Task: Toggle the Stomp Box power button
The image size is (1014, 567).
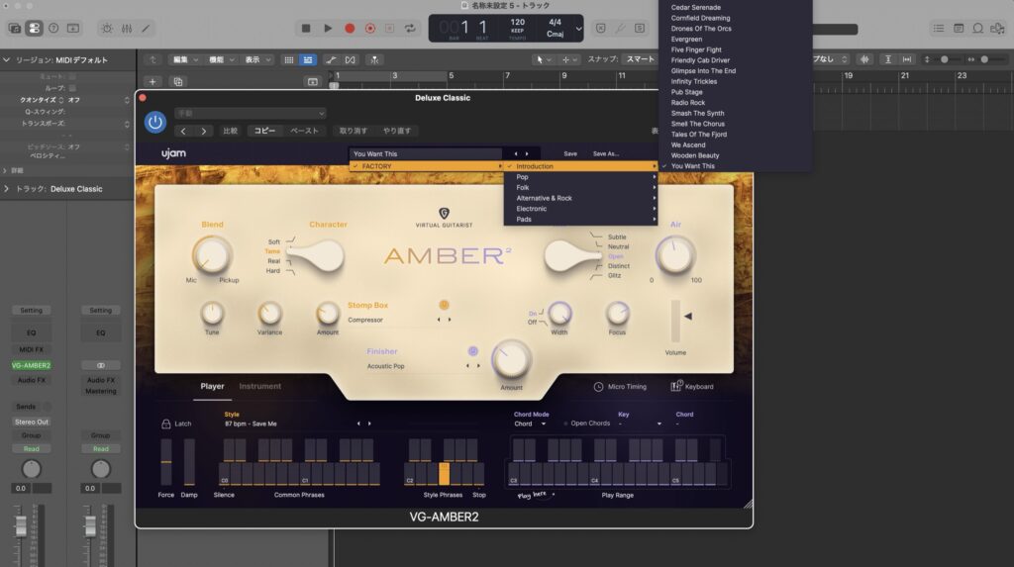Action: pos(444,305)
